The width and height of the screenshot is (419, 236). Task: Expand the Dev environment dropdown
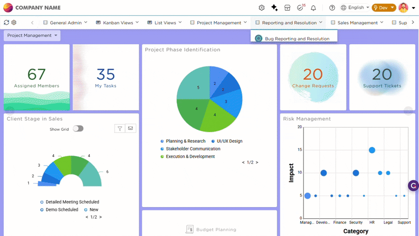click(x=384, y=8)
